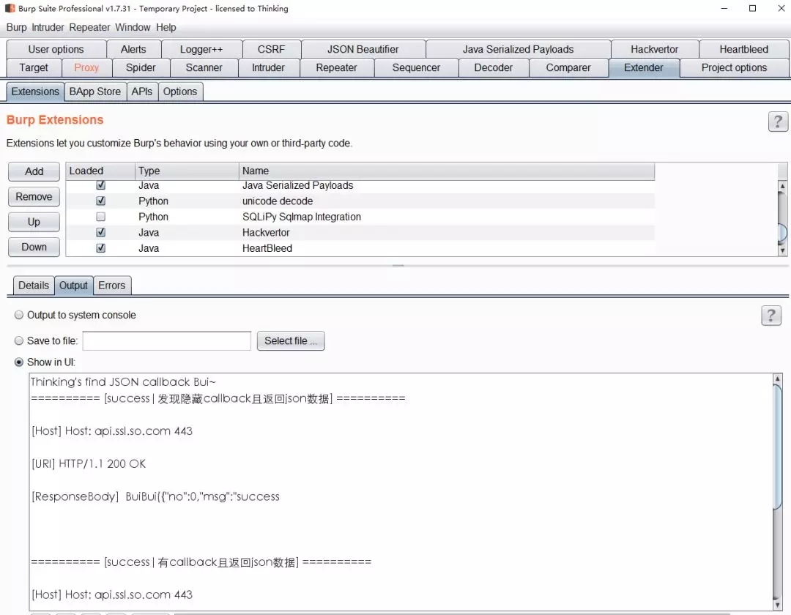Screen dimensions: 791x615
Task: Switch to the Scanner tab
Action: click(x=204, y=67)
